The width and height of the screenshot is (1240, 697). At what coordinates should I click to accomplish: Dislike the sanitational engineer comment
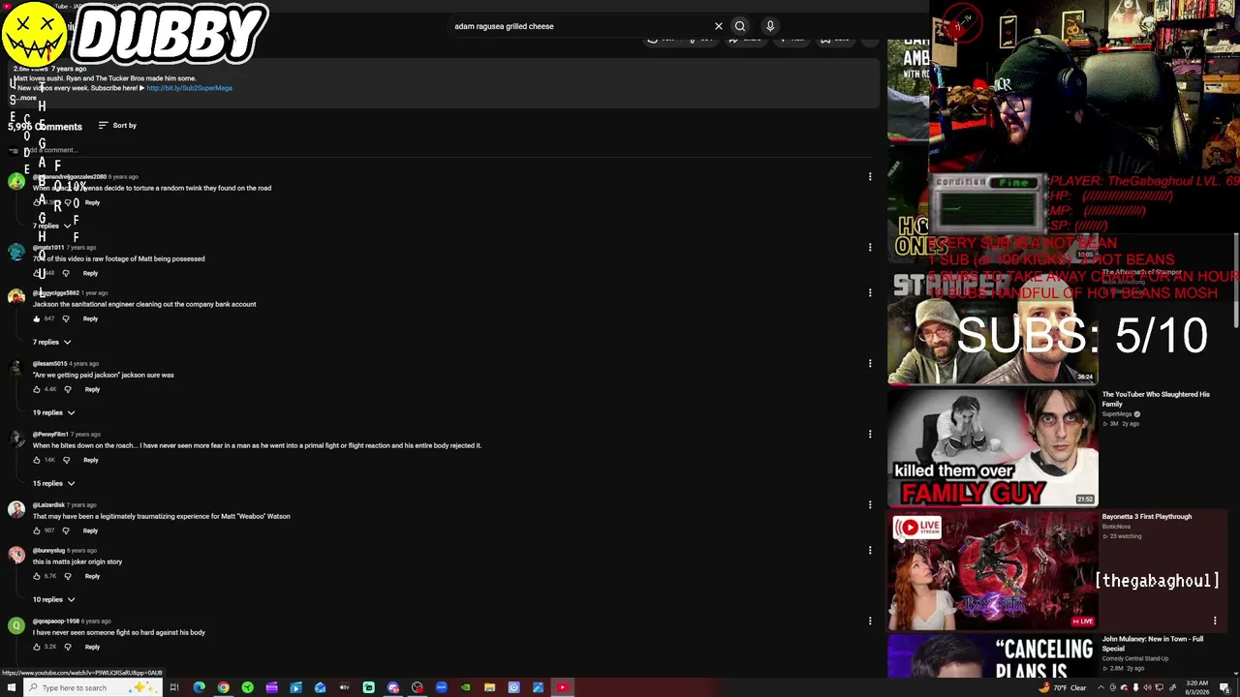click(x=66, y=318)
